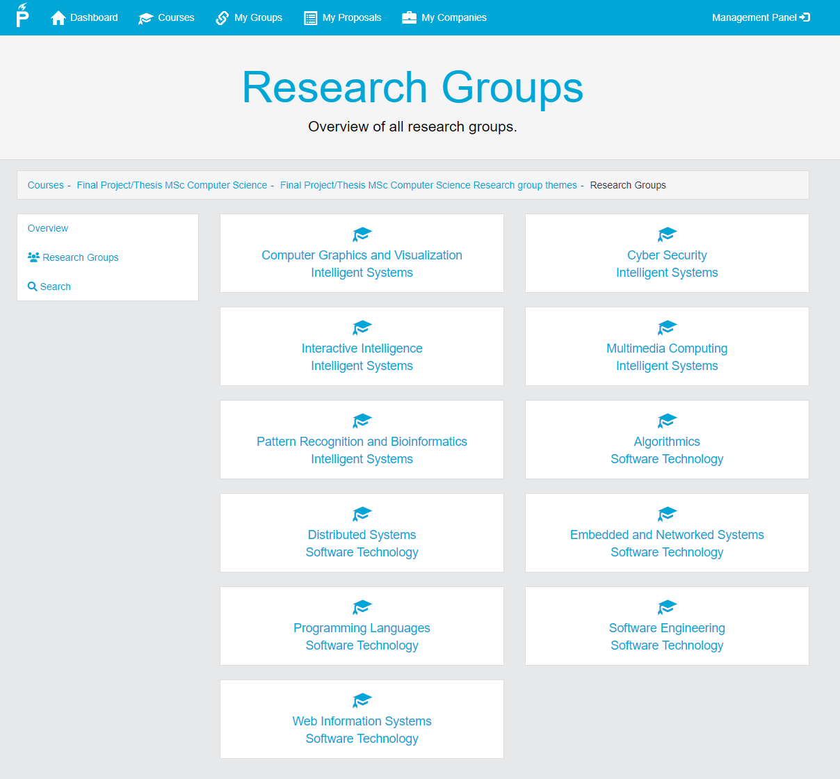This screenshot has width=840, height=779.
Task: Click the Courses graduation cap icon in navbar
Action: tap(145, 18)
